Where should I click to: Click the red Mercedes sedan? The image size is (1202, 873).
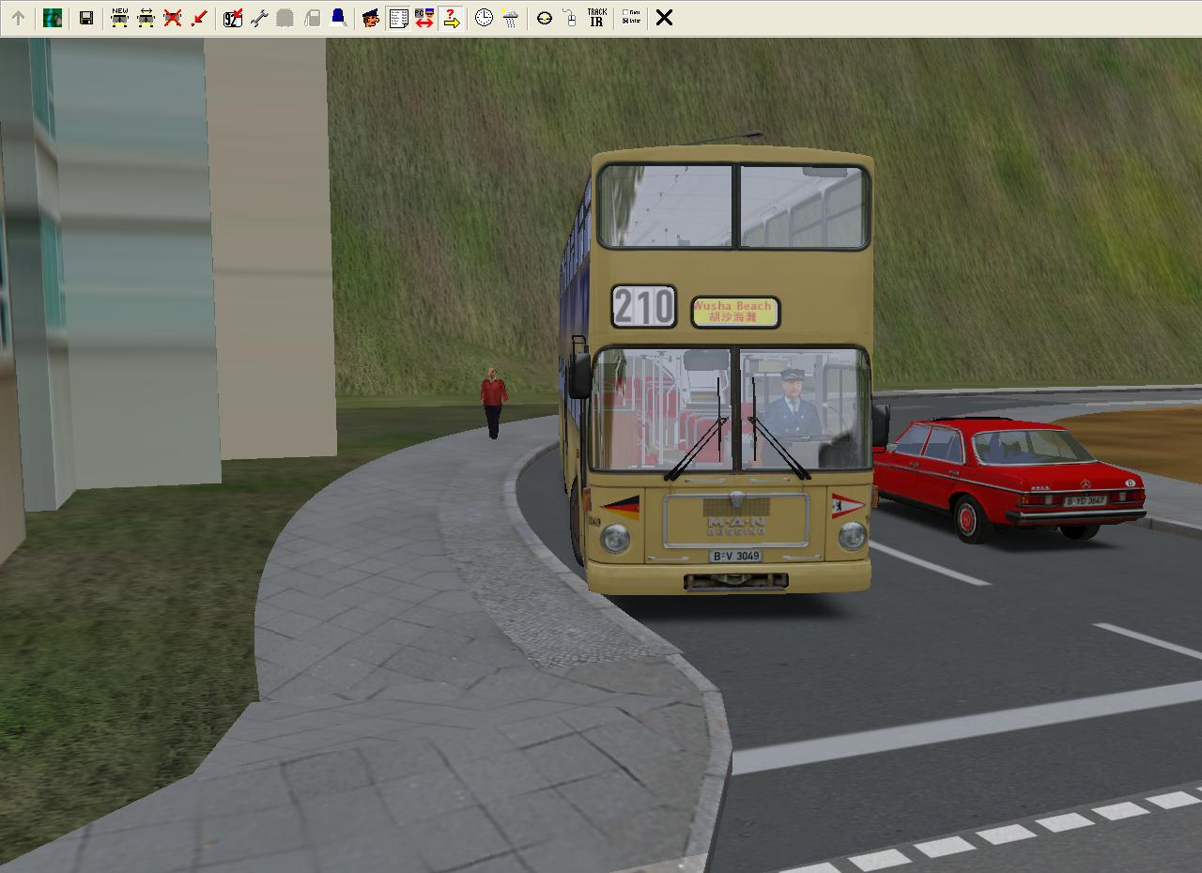pyautogui.click(x=1009, y=479)
